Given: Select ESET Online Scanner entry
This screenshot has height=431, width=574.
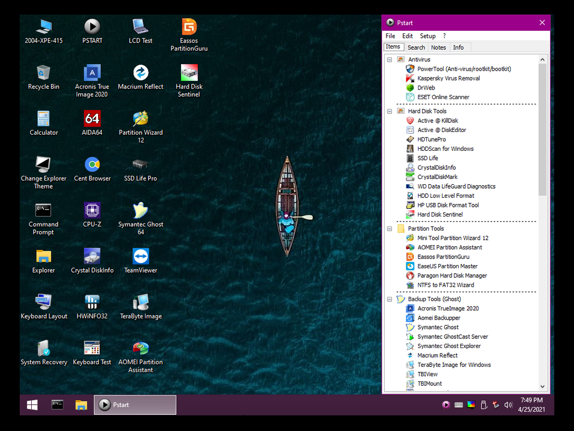Looking at the screenshot, I should pyautogui.click(x=443, y=97).
